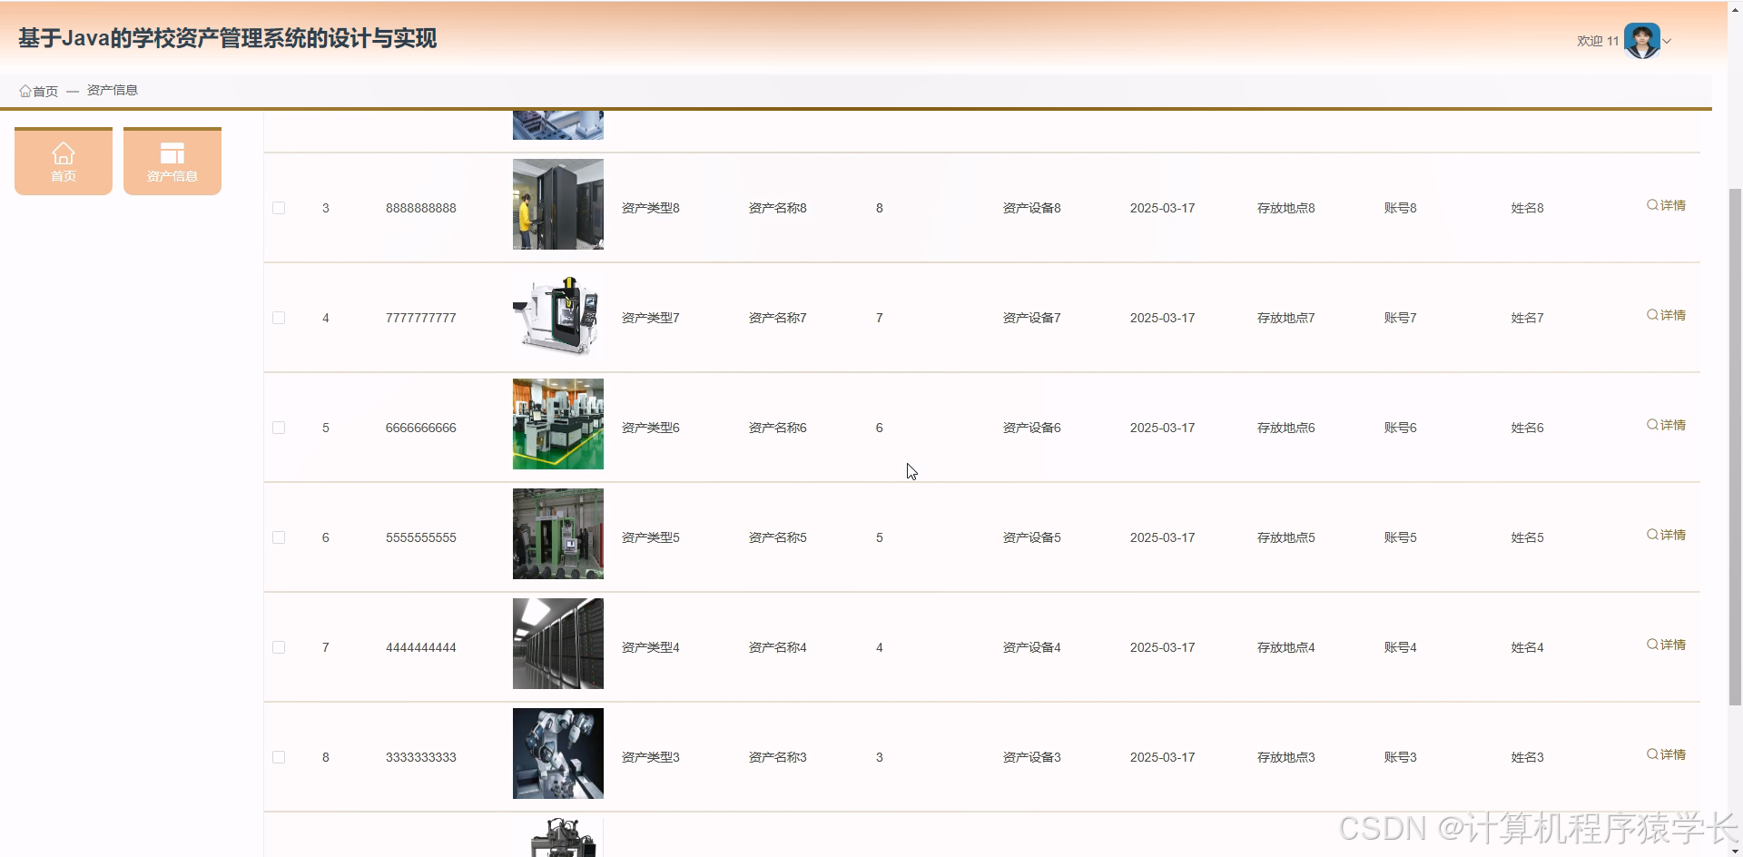Click asset number 8888888888
This screenshot has height=857, width=1743.
421,208
